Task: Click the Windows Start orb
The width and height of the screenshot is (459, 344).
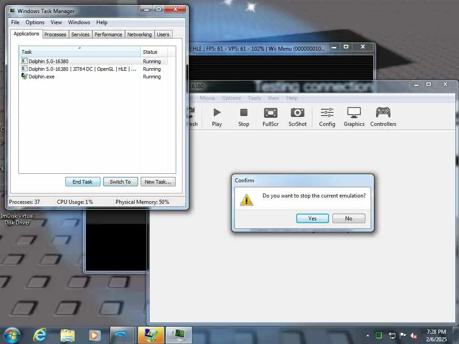Action: (x=12, y=335)
